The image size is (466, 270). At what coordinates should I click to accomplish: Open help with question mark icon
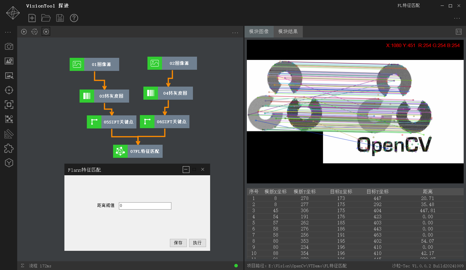point(74,18)
